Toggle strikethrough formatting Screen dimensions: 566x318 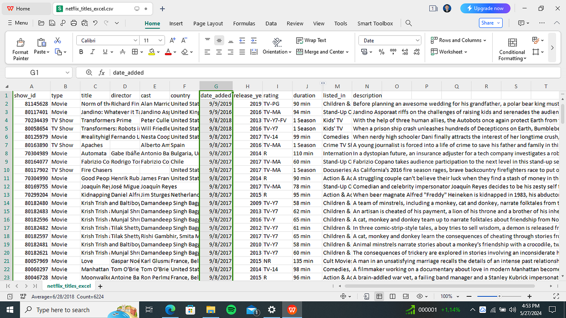click(x=123, y=52)
